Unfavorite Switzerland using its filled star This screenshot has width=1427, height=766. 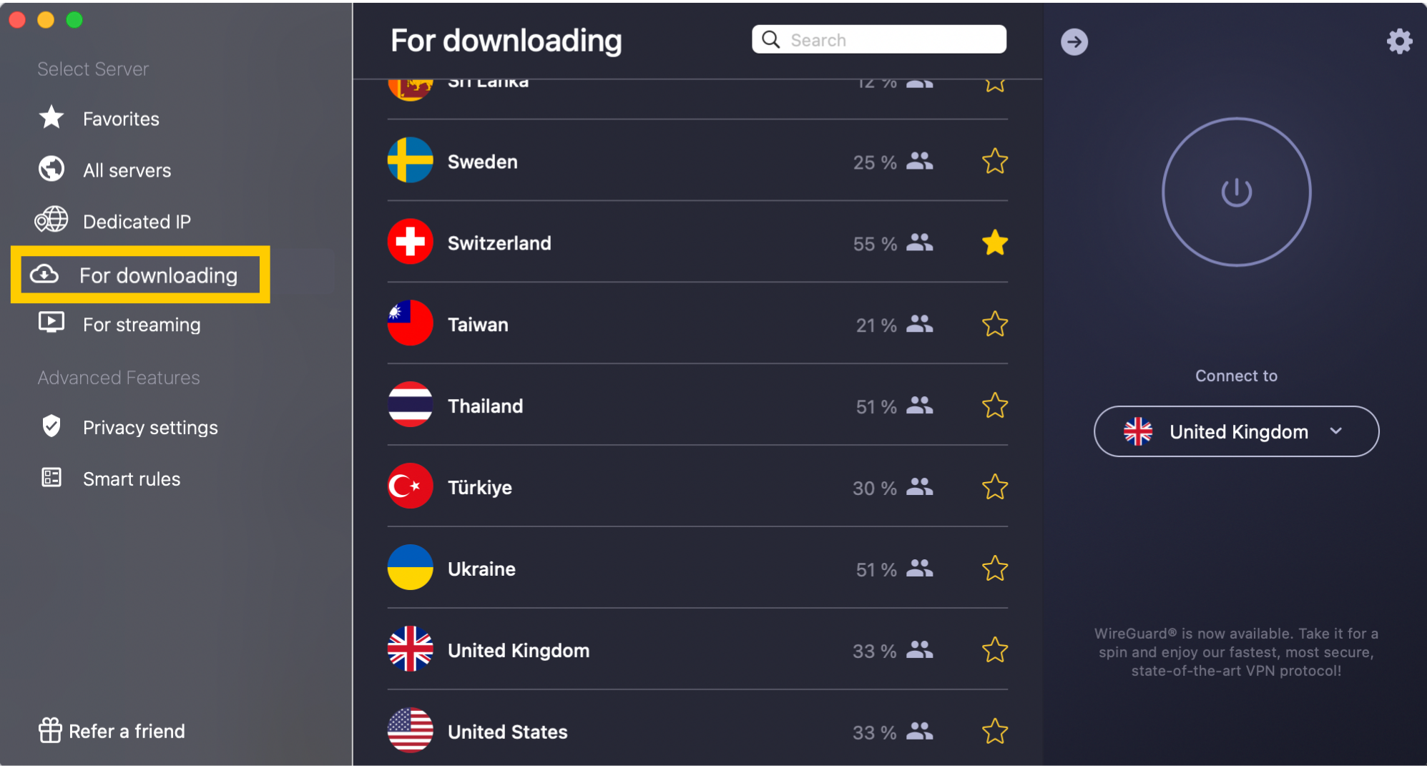coord(994,243)
